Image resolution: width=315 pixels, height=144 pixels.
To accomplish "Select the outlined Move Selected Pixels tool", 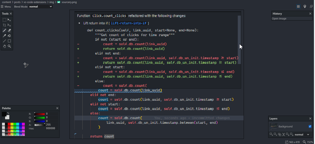I will [x=9, y=25].
